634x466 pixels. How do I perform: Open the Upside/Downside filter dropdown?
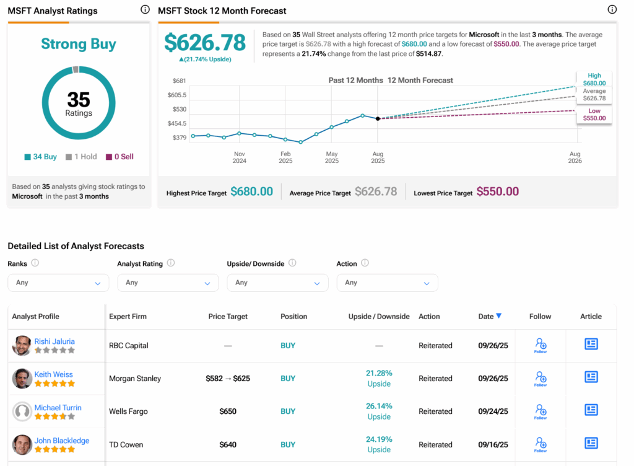click(x=277, y=283)
